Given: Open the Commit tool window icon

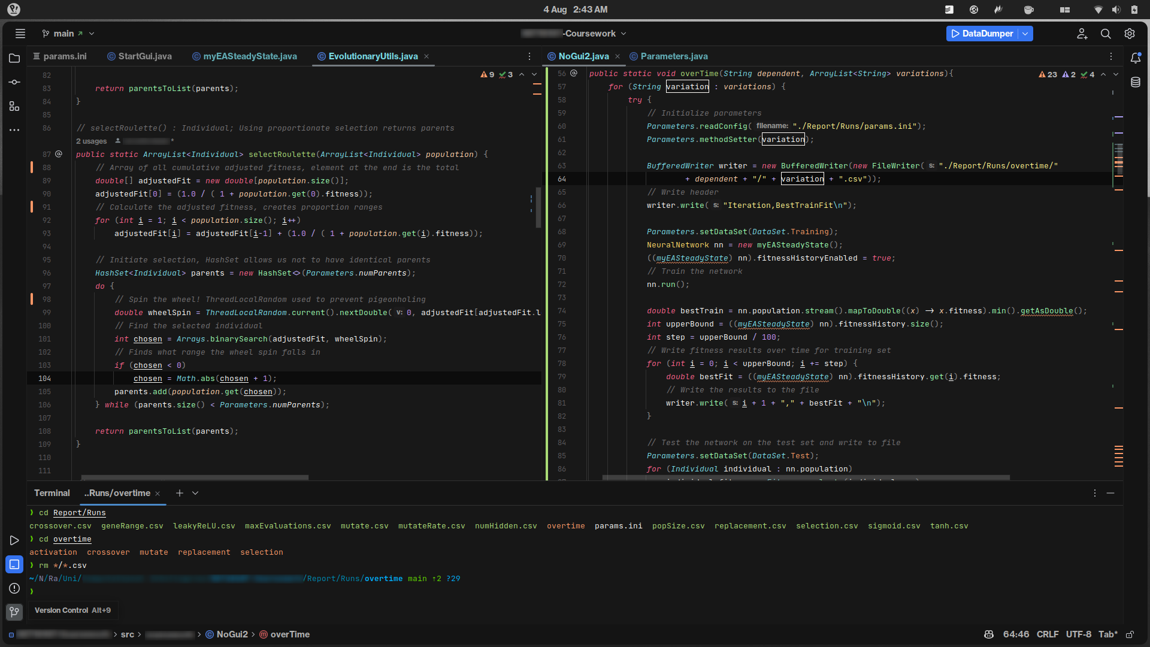Looking at the screenshot, I should tap(14, 82).
